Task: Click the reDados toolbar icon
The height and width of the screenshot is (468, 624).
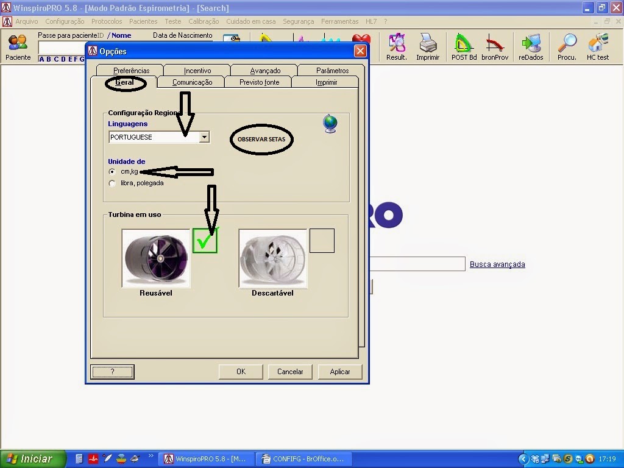Action: 531,47
